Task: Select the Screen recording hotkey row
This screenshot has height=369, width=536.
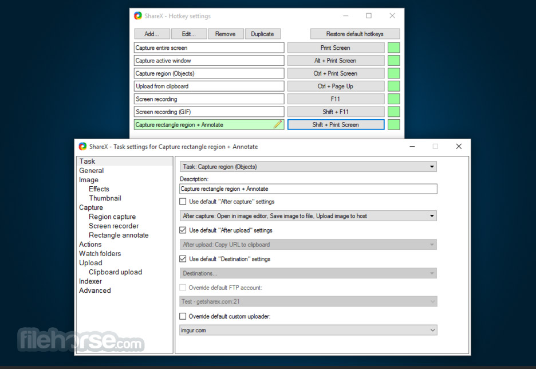Action: point(209,99)
